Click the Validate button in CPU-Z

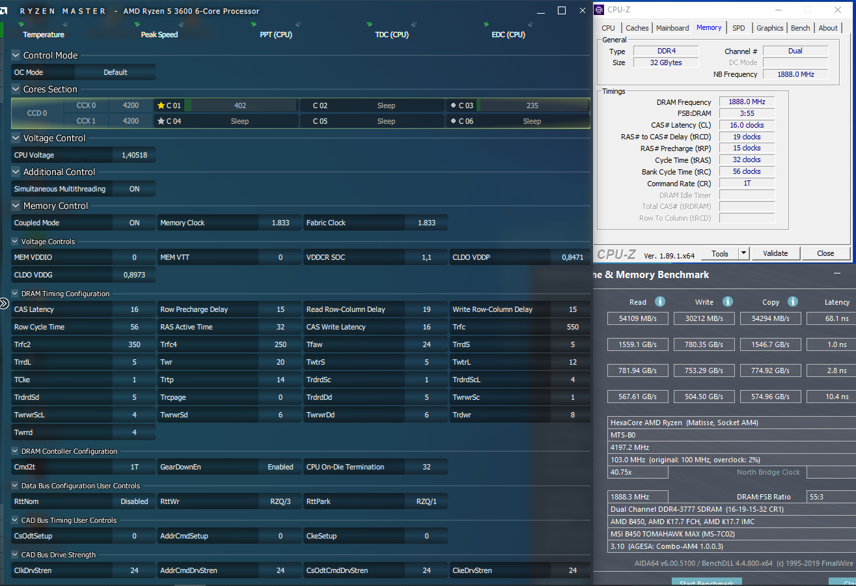775,253
